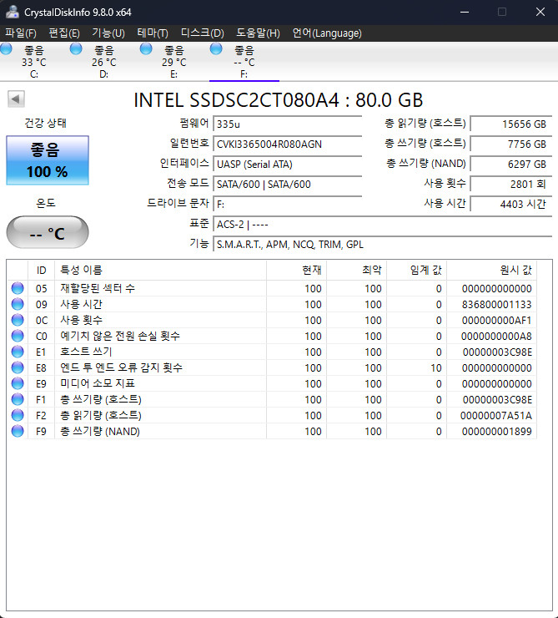Close the CrystalDiskInfo window
This screenshot has height=618, width=558.
tap(540, 12)
